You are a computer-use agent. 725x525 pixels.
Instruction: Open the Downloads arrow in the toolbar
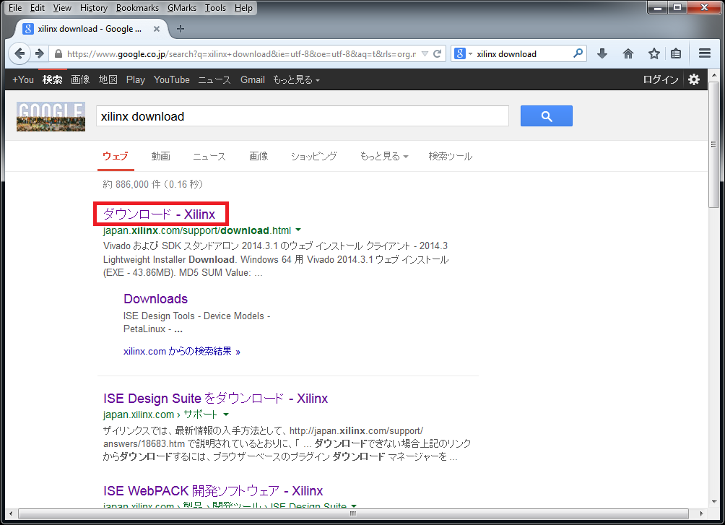[602, 53]
